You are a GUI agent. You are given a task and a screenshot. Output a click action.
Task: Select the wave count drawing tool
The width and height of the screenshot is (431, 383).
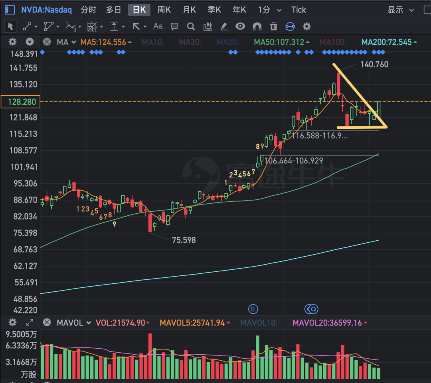pos(71,27)
